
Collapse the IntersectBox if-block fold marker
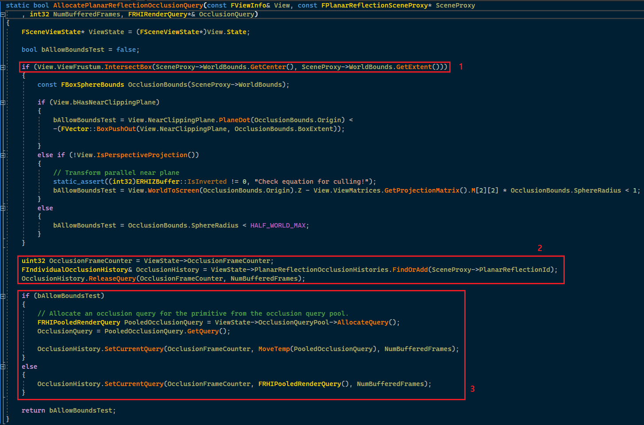[x=3, y=67]
